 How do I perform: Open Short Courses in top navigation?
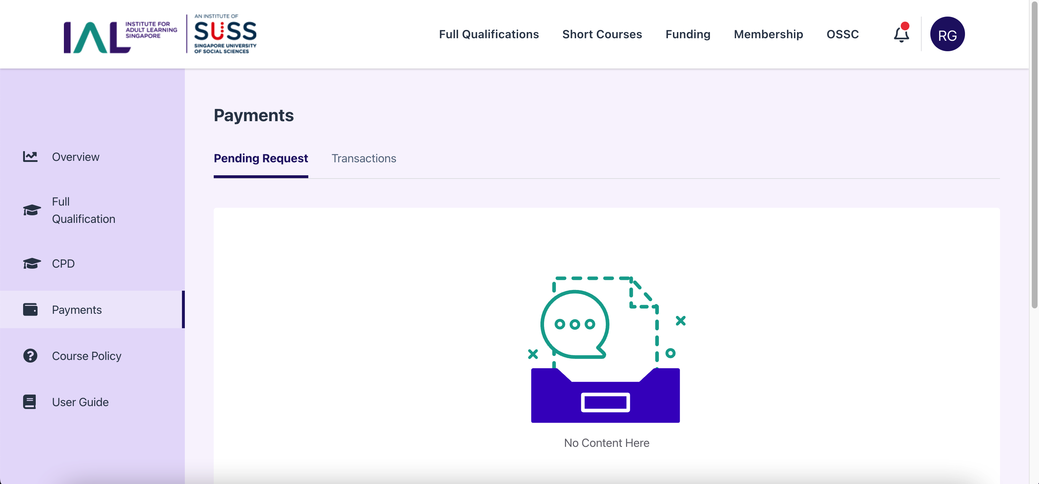tap(602, 34)
